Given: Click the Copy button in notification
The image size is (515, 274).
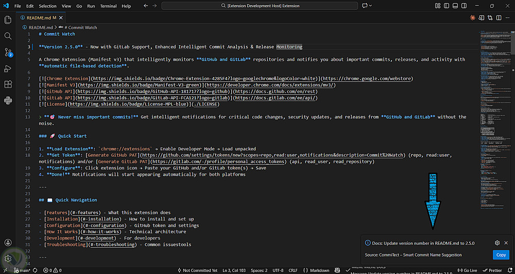Looking at the screenshot, I should tap(501, 255).
